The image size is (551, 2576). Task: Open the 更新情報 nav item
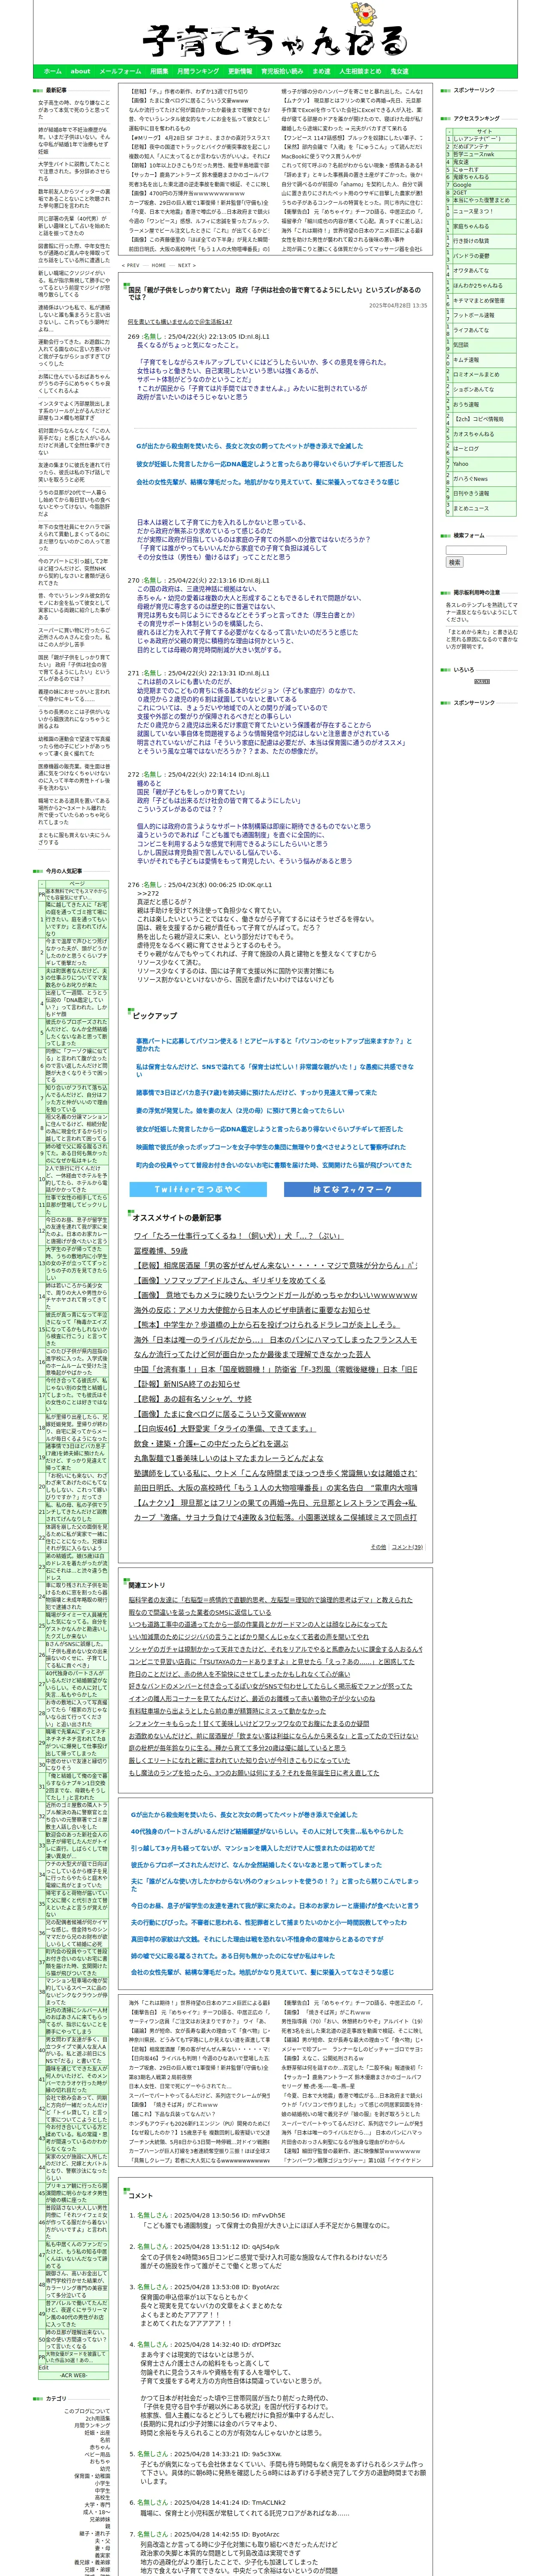[240, 71]
